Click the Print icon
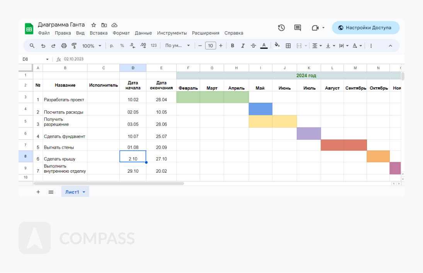Screen dimensions: 423x273 (64, 46)
